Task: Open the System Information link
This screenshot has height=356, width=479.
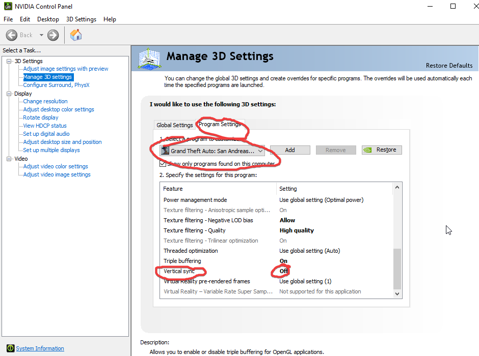Action: pos(40,348)
